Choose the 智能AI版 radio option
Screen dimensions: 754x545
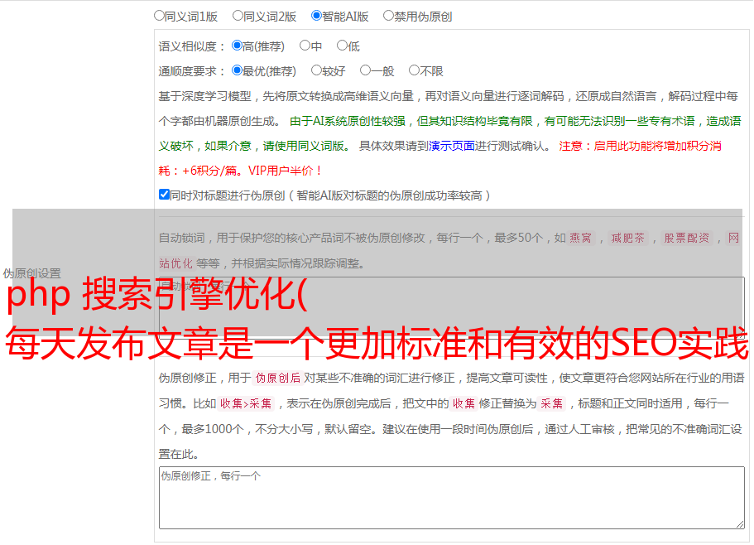(316, 16)
